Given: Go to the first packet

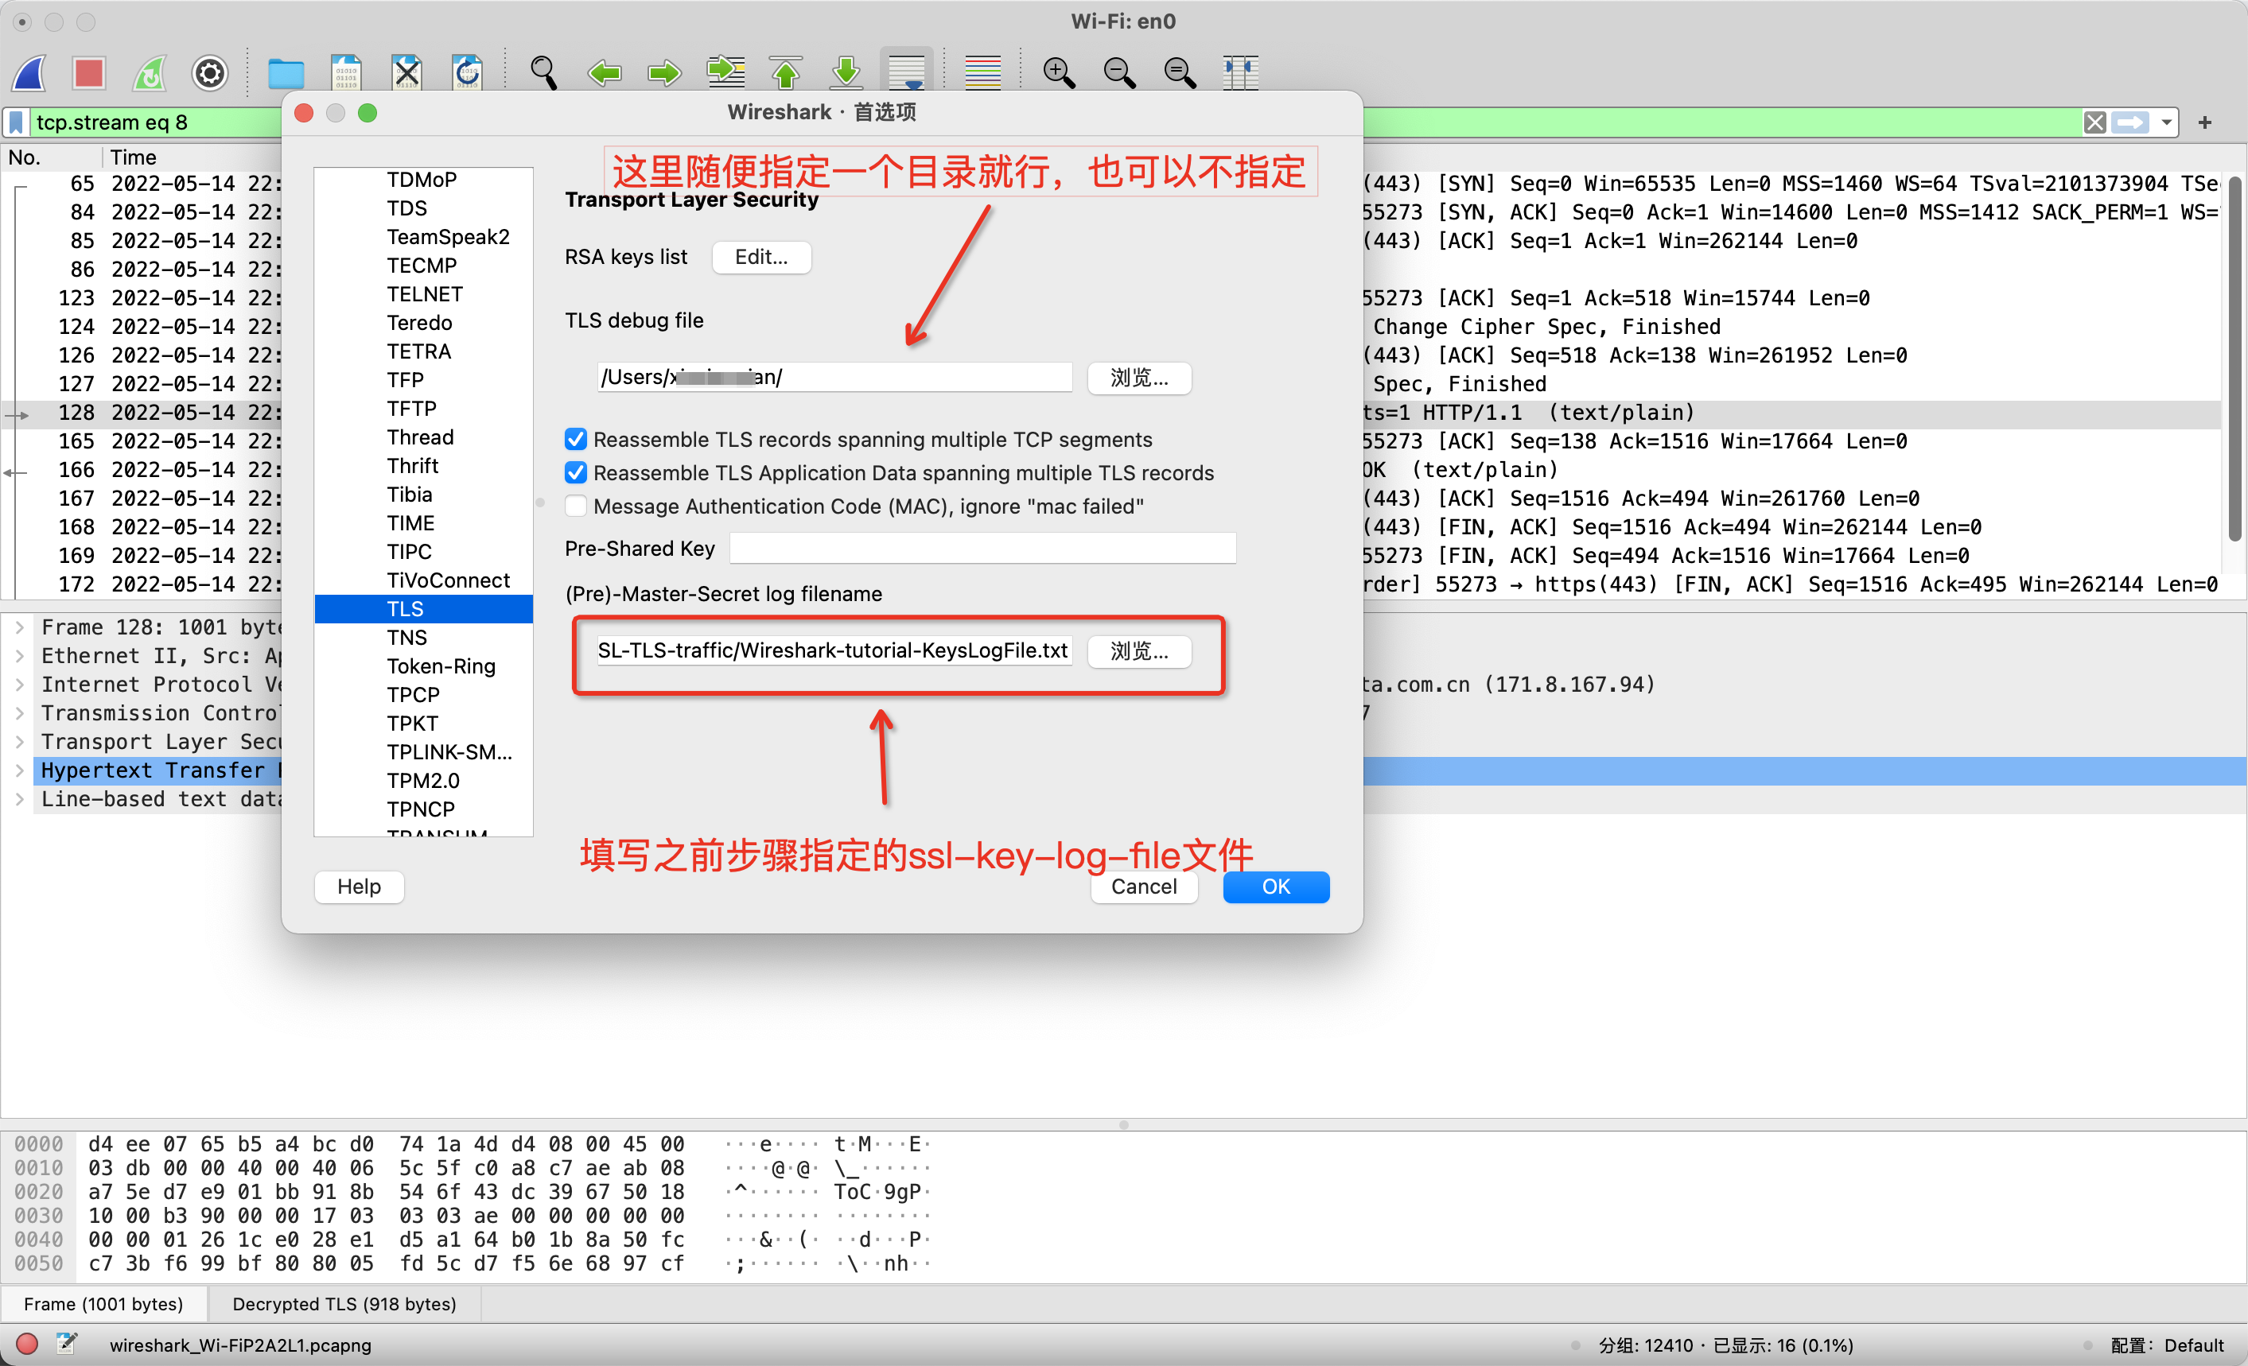Looking at the screenshot, I should 784,73.
